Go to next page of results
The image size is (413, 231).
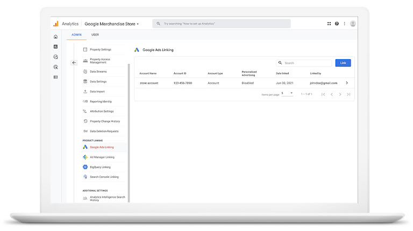(x=340, y=94)
